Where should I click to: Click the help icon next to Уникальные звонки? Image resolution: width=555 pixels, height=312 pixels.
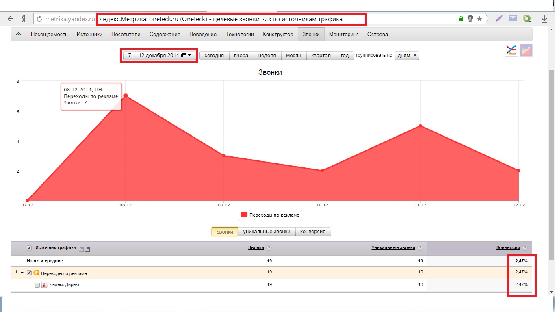420,248
